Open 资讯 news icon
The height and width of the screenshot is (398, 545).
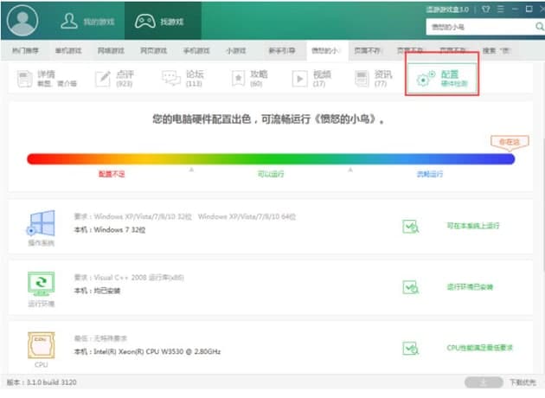[360, 79]
